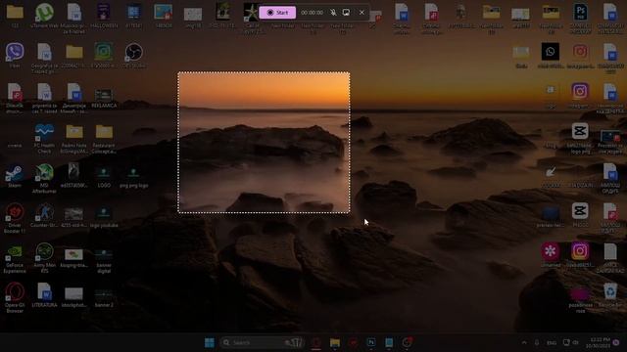The height and width of the screenshot is (352, 627).
Task: Open File Explorer from the taskbar
Action: [x=335, y=342]
